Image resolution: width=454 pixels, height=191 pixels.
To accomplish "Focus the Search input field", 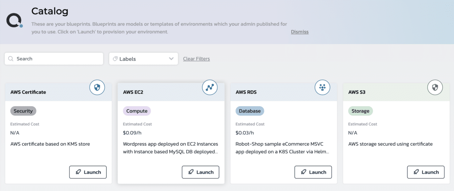I will (54, 59).
